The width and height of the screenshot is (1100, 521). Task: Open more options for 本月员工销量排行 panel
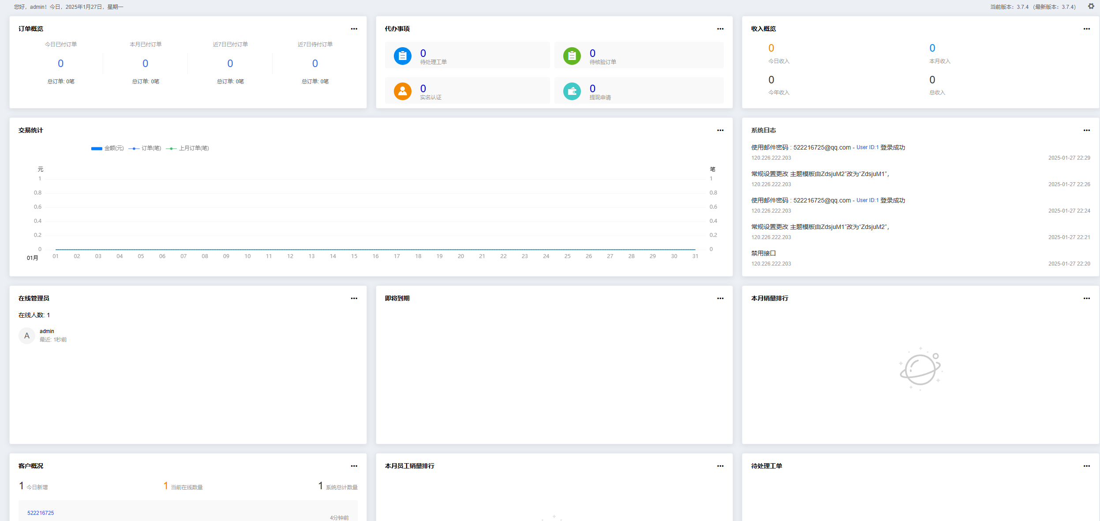[x=720, y=466]
